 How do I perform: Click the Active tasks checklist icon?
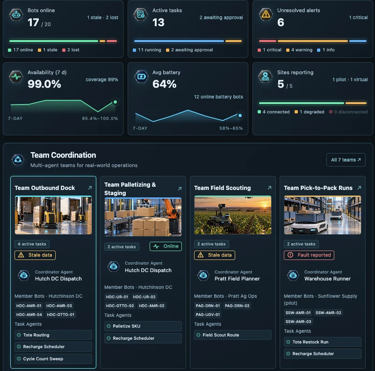[x=141, y=14]
